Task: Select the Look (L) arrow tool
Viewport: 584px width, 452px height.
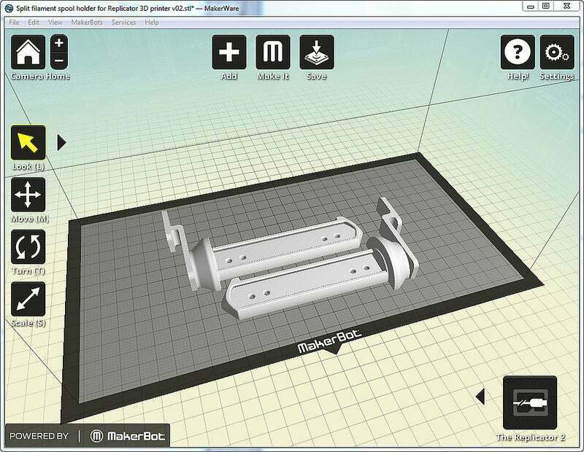Action: coord(28,143)
